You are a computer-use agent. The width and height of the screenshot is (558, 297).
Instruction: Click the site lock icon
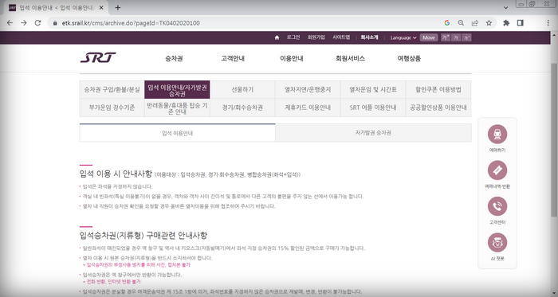[55, 23]
